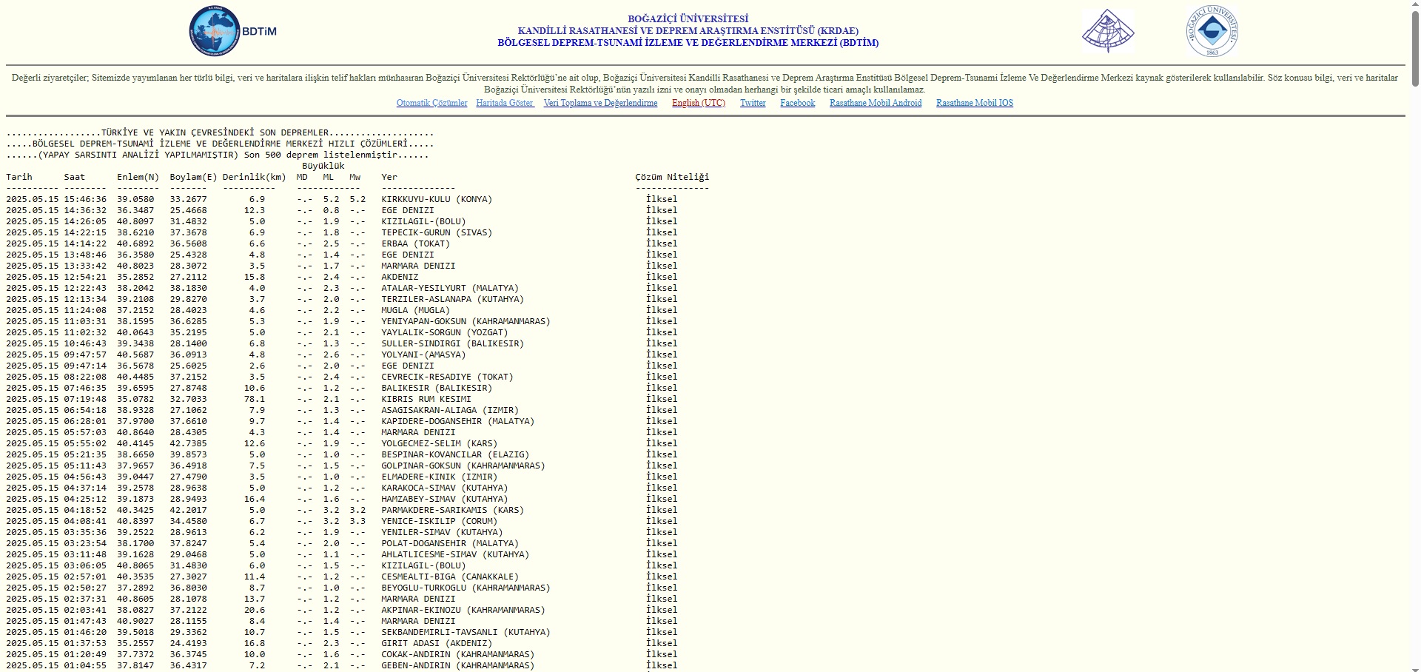1421x672 pixels.
Task: Click the Büyüklük heading
Action: 323,166
